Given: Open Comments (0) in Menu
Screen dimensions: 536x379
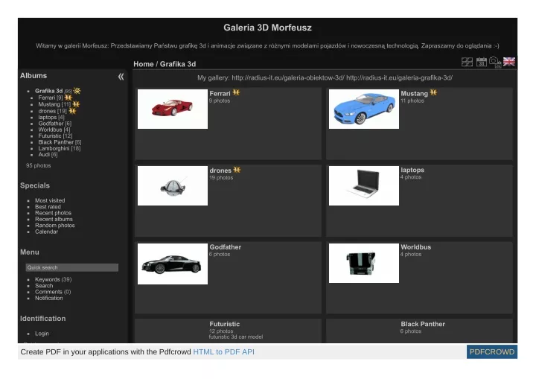Looking at the screenshot, I should pyautogui.click(x=53, y=292).
